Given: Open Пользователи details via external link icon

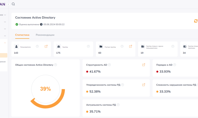Looking at the screenshot, I should [46, 46].
